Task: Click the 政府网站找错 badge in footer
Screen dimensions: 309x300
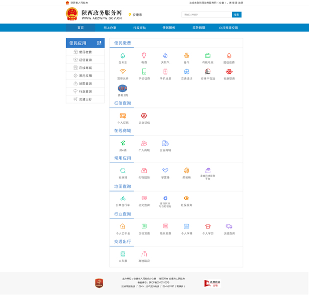Action: coord(212,283)
